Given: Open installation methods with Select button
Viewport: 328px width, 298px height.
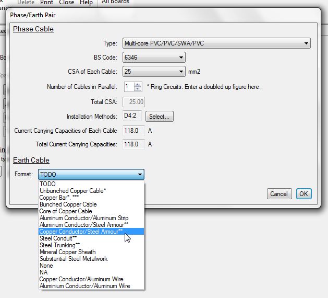Looking at the screenshot, I should tap(160, 117).
